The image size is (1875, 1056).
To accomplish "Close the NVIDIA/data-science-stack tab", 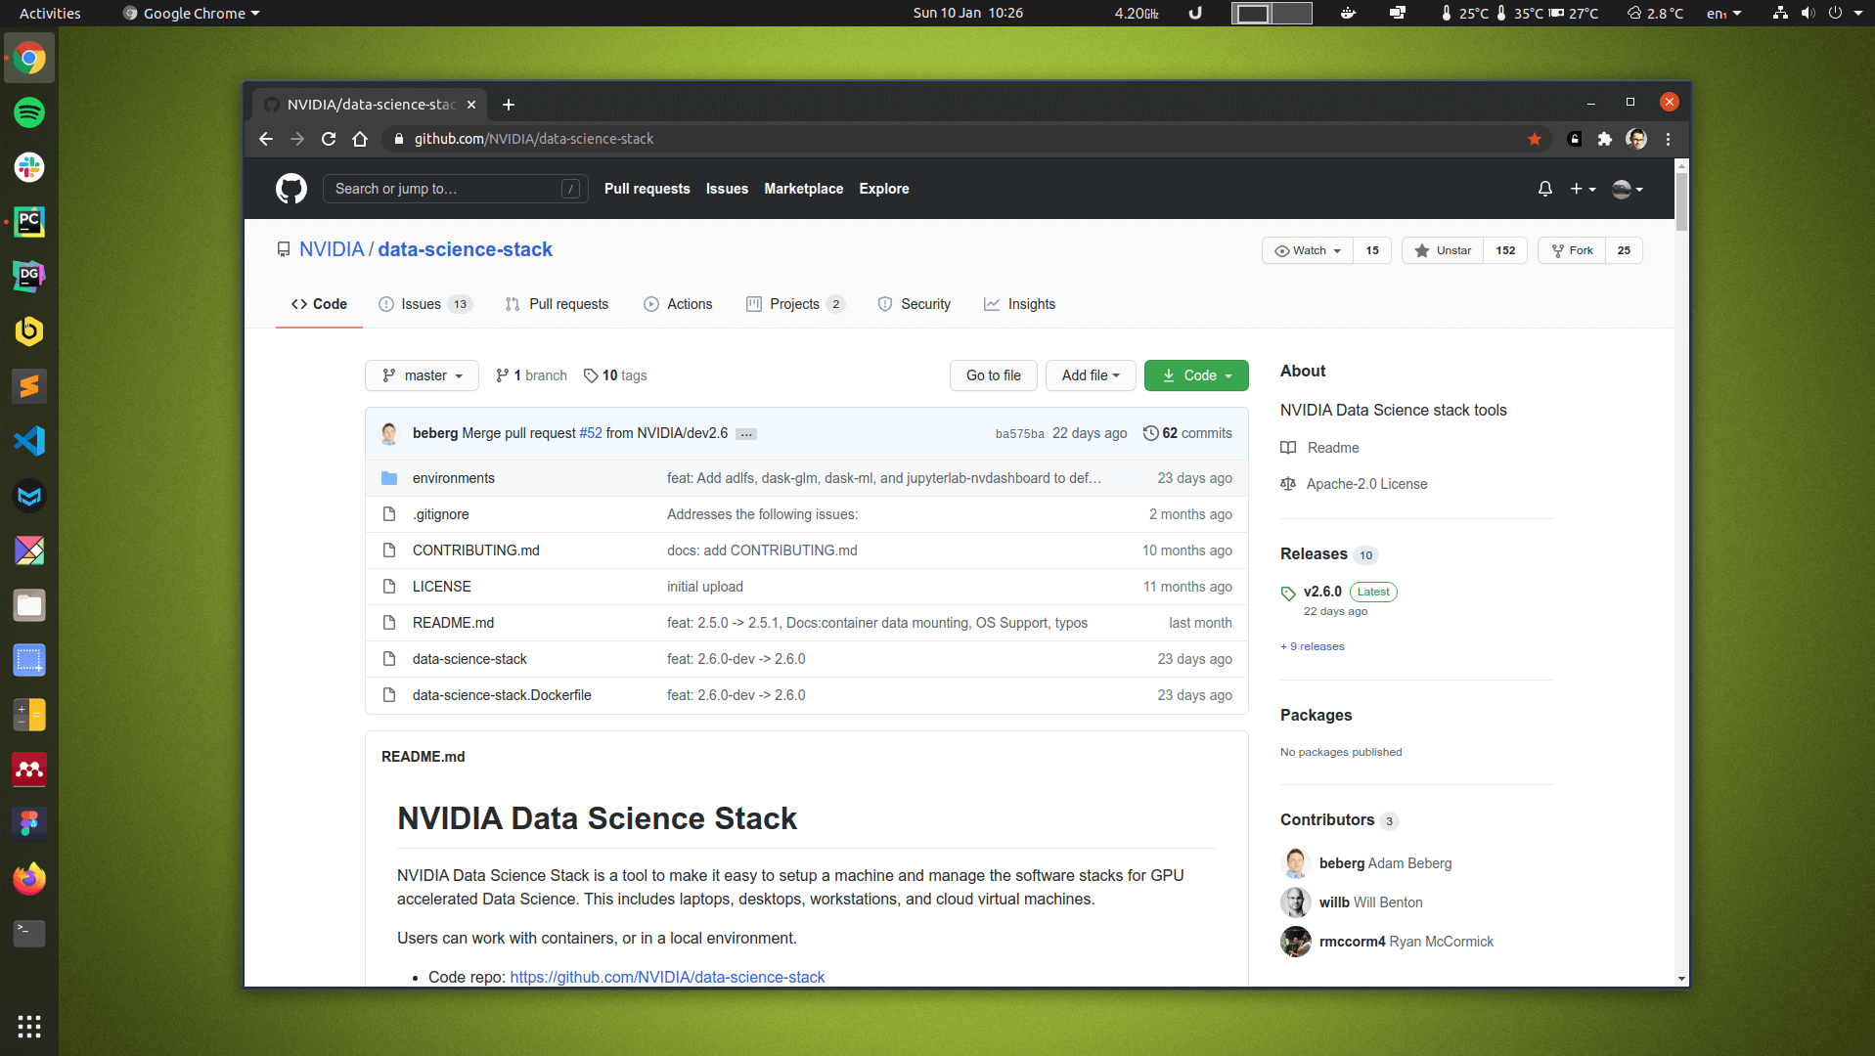I will pos(471,105).
